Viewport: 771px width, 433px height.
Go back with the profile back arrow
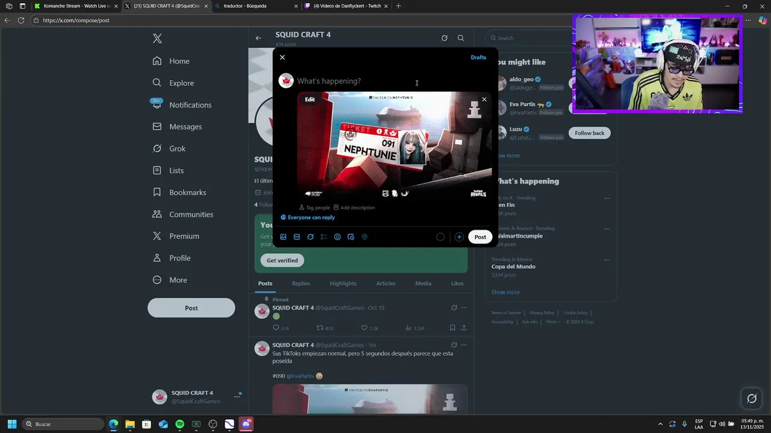[258, 38]
